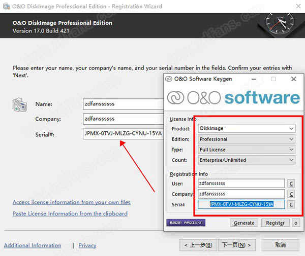Click the Register button in the keygen
The height and width of the screenshot is (256, 305).
[x=275, y=223]
